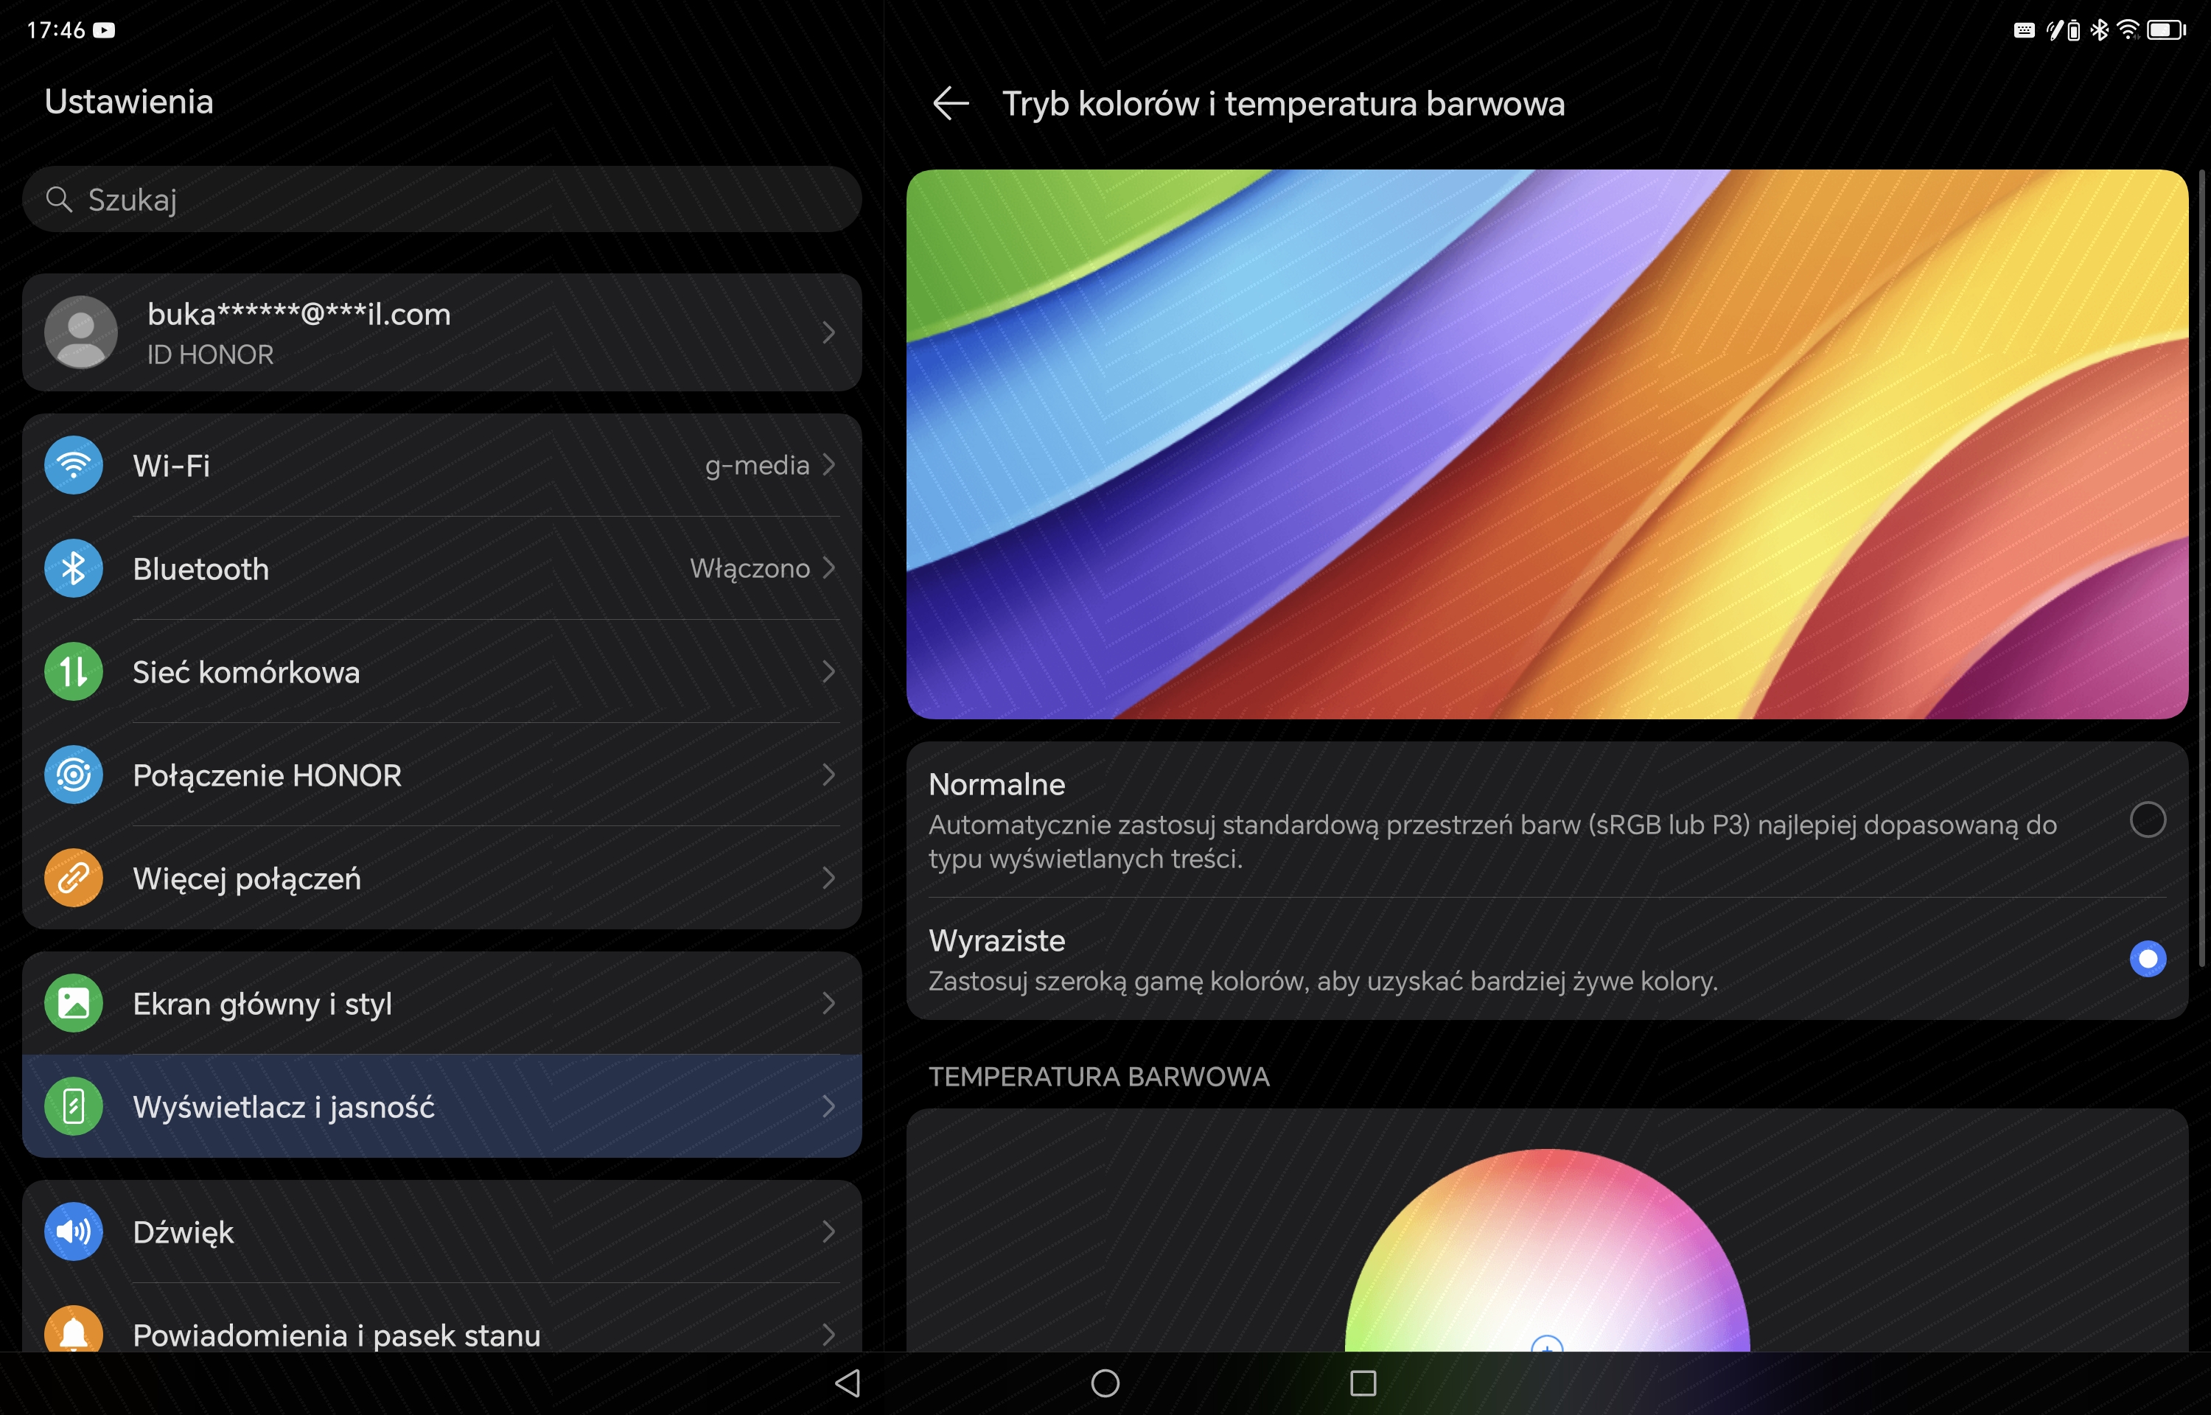This screenshot has width=2211, height=1415.
Task: Open the Połączenie HONOR row chevron
Action: tap(828, 775)
